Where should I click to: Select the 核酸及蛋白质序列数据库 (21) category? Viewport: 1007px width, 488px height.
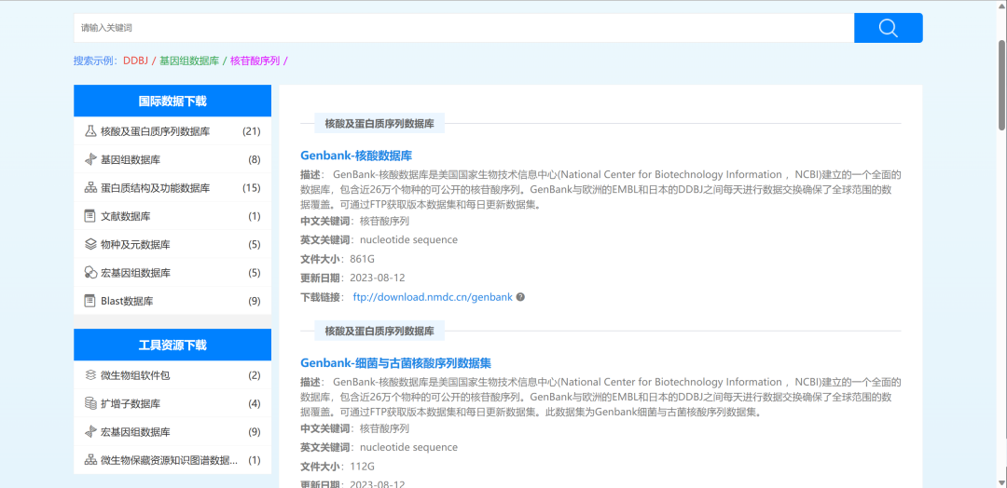click(172, 131)
